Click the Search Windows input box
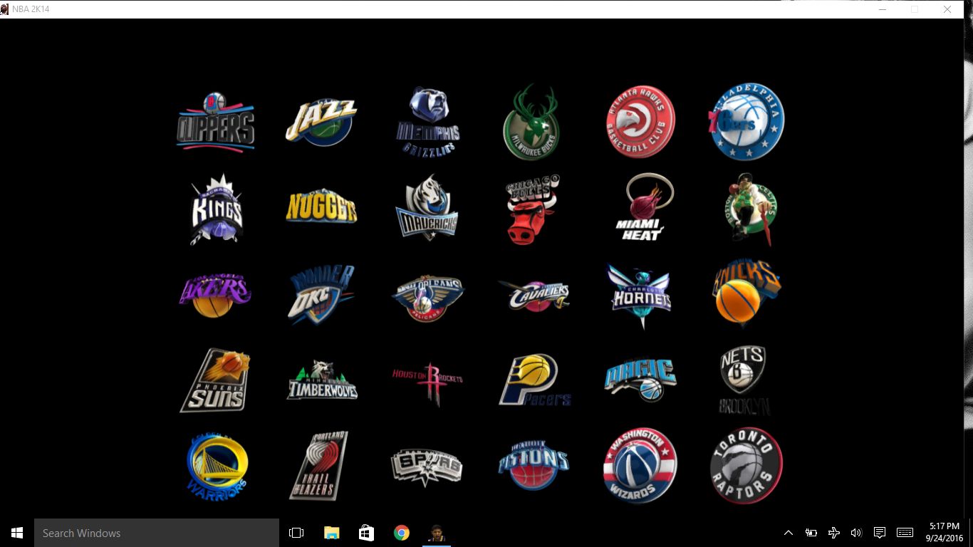This screenshot has height=547, width=973. pos(157,533)
